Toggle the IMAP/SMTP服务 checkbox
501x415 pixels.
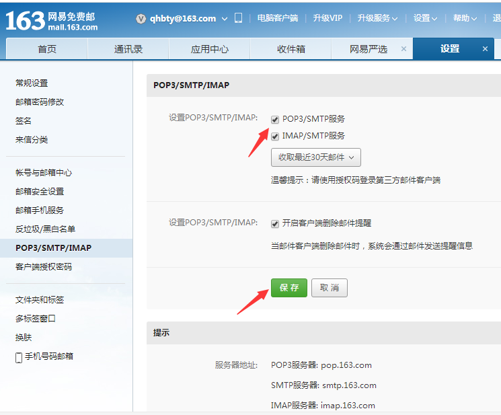(275, 137)
